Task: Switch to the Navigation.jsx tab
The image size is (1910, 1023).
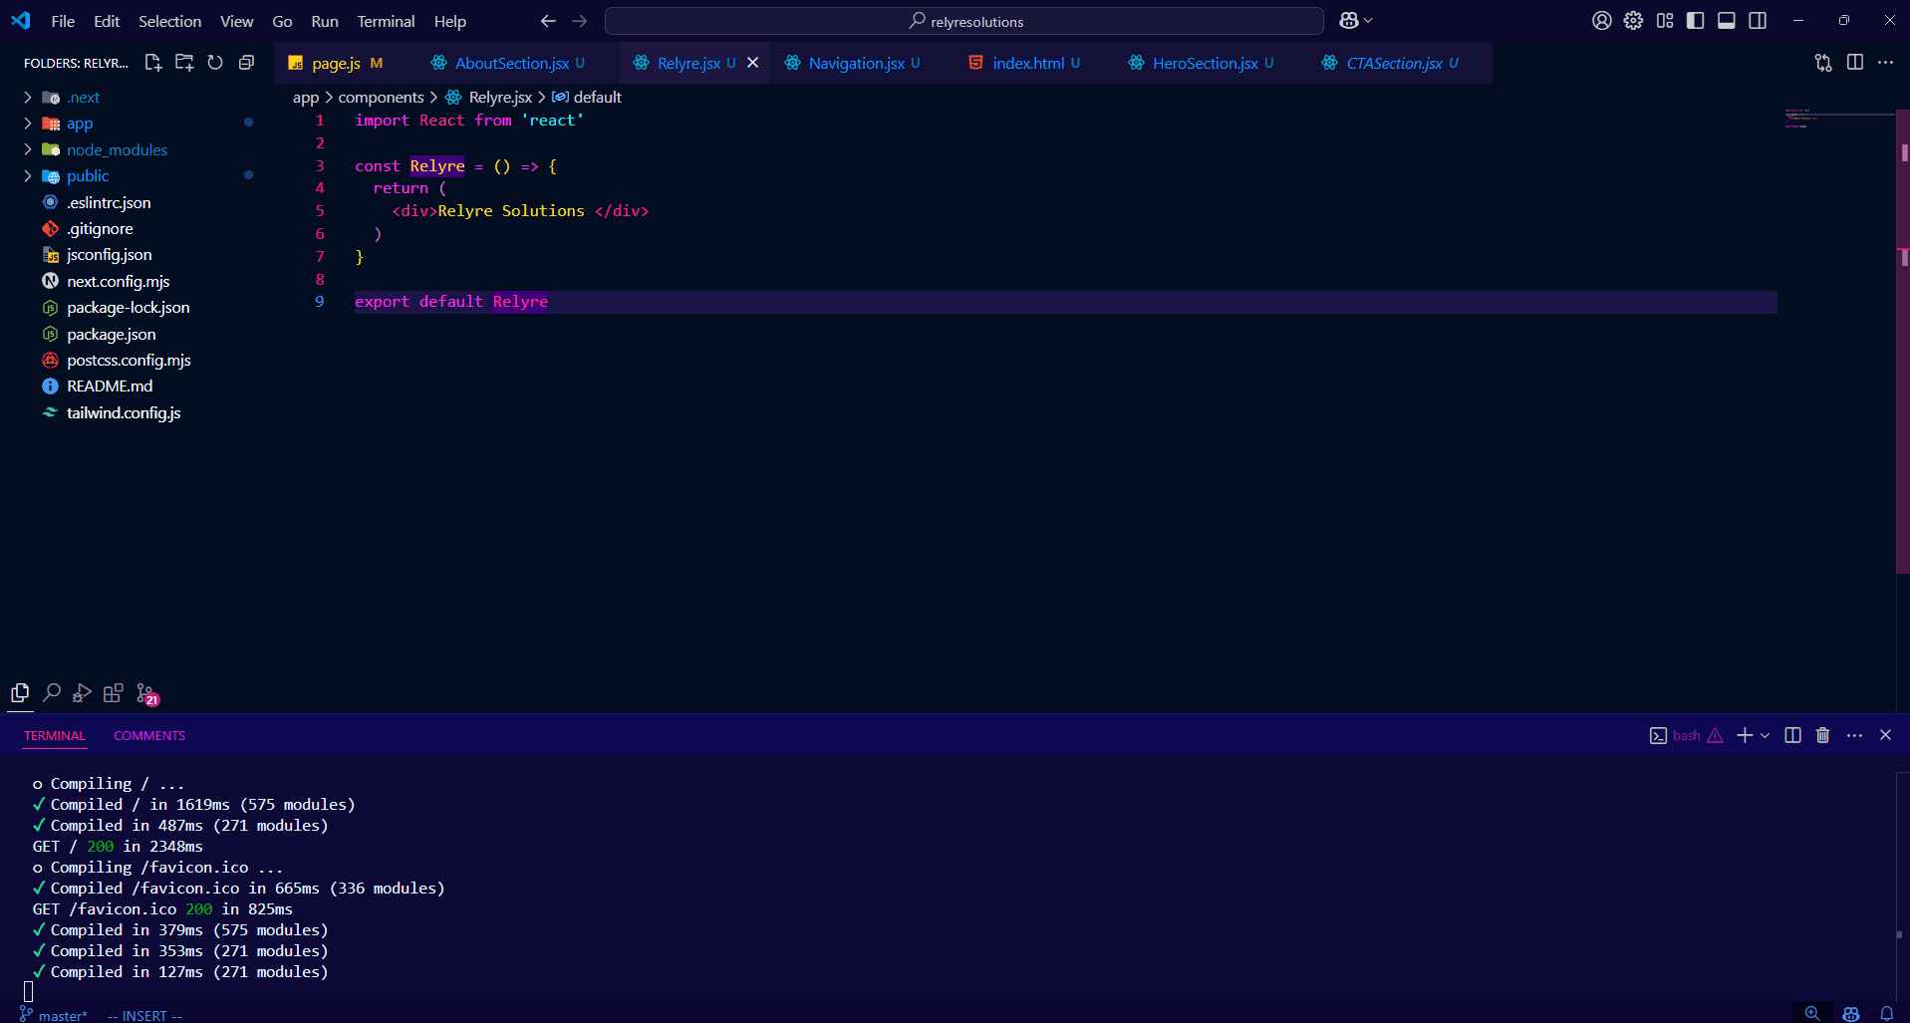Action: 856,63
